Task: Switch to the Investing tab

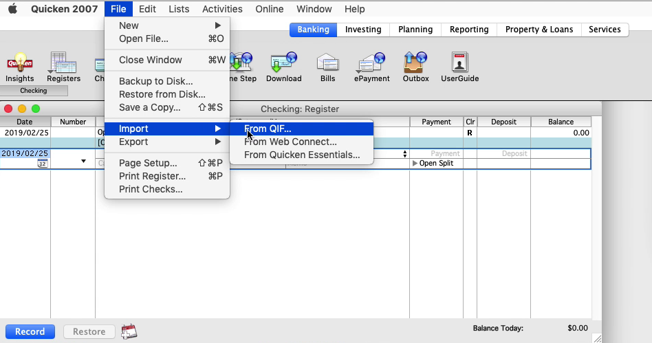Action: [x=363, y=30]
